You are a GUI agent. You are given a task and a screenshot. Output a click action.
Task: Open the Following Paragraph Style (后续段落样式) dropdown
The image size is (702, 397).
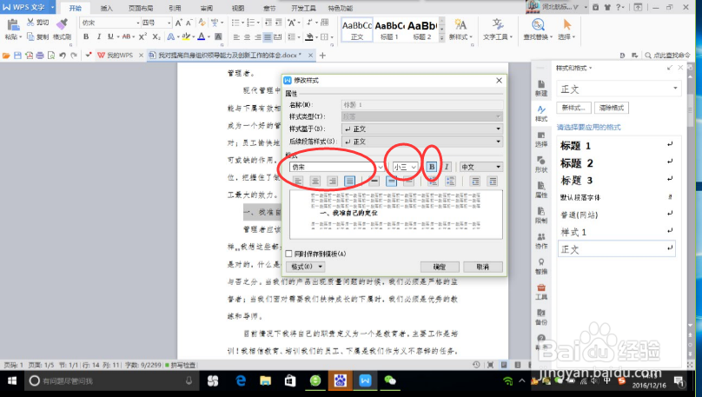[421, 142]
